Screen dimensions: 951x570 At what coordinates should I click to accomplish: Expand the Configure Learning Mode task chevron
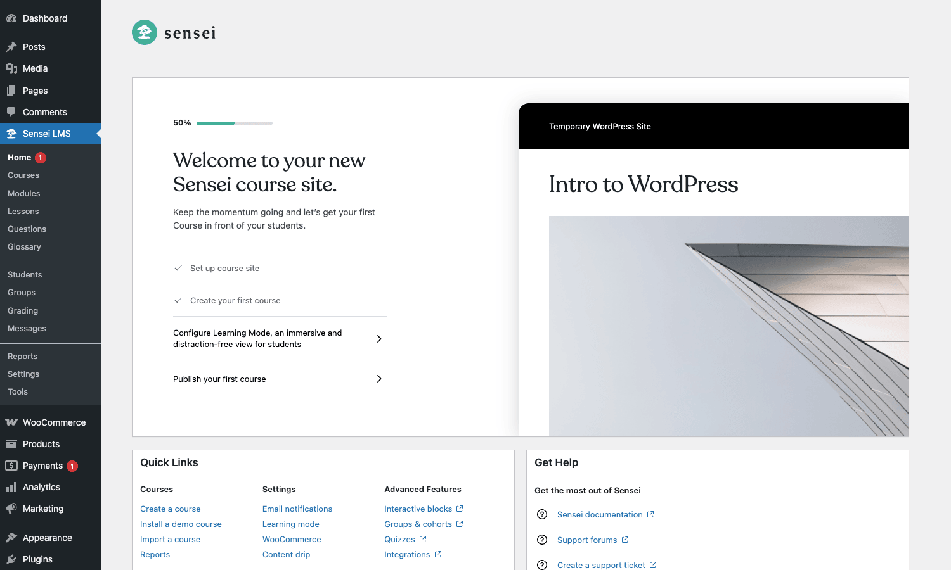click(379, 339)
